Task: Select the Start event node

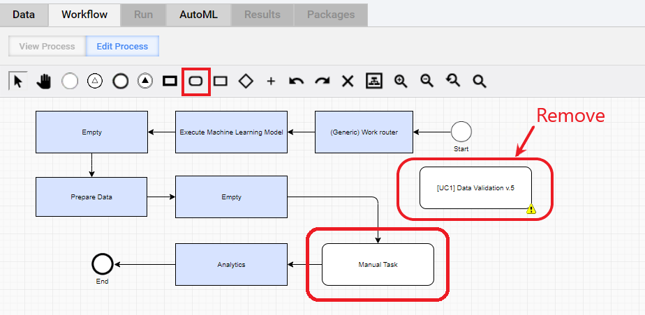Action: coord(461,132)
